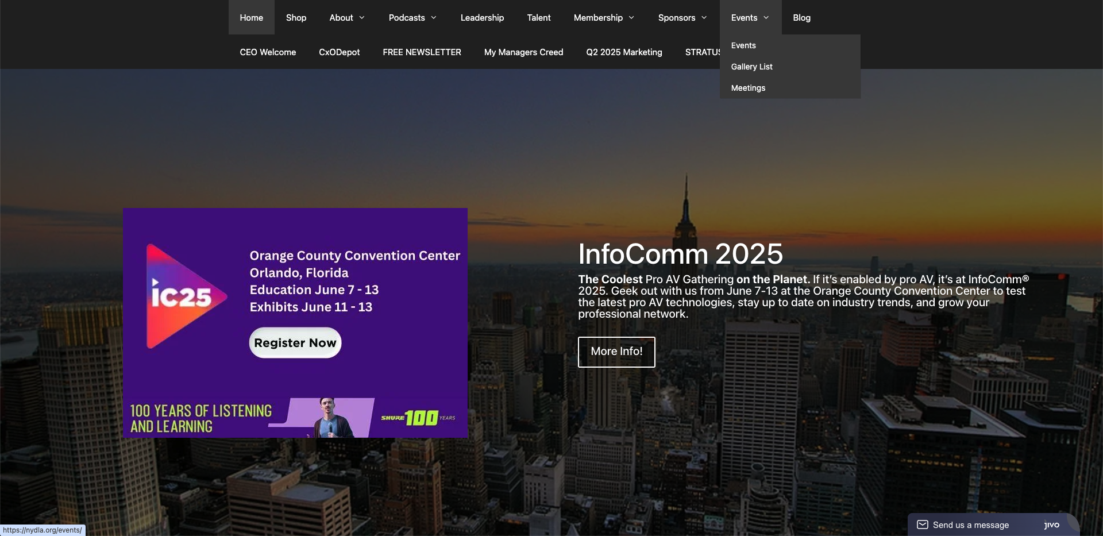Click the man photo in Shure banner
This screenshot has height=536, width=1103.
(x=332, y=418)
